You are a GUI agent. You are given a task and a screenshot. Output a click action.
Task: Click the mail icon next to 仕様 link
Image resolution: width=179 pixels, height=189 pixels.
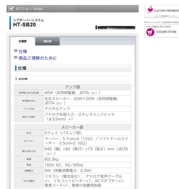tap(16, 51)
